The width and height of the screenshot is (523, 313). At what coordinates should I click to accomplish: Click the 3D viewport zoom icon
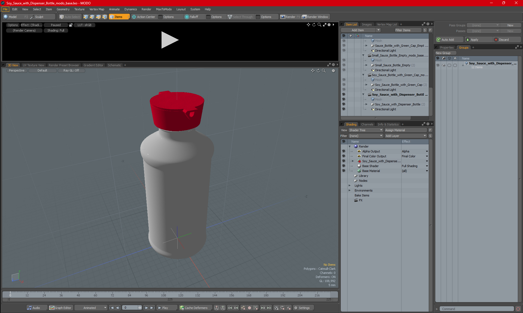click(324, 71)
